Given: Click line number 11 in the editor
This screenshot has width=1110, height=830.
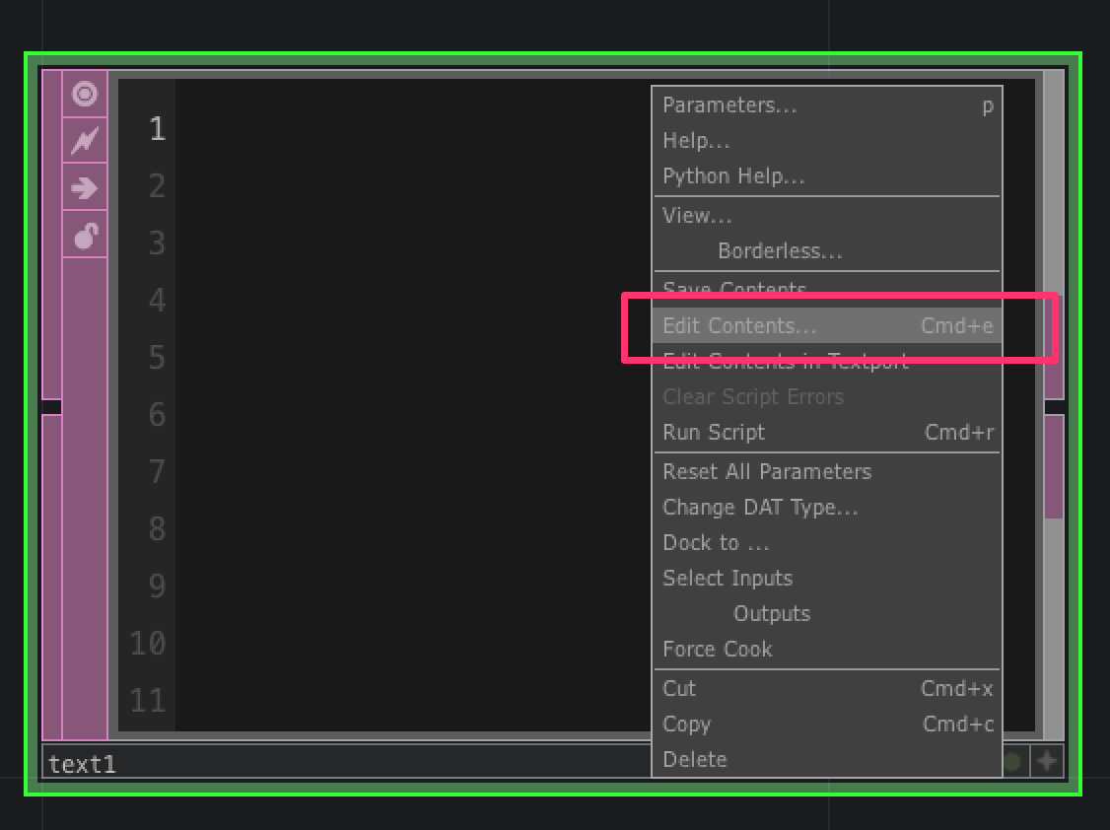Looking at the screenshot, I should click(x=147, y=700).
